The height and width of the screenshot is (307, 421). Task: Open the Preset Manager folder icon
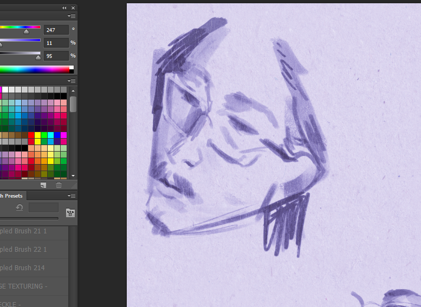(70, 213)
